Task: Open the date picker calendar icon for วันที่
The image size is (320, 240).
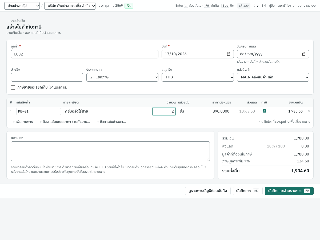Action: coord(229,54)
